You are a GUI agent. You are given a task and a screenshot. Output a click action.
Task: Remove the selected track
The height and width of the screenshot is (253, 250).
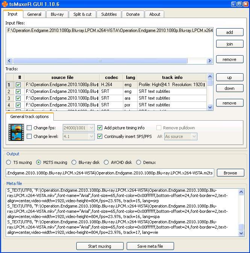(x=230, y=103)
